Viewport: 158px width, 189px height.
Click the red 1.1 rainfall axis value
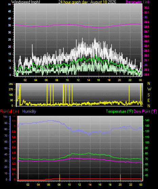click(x=14, y=121)
